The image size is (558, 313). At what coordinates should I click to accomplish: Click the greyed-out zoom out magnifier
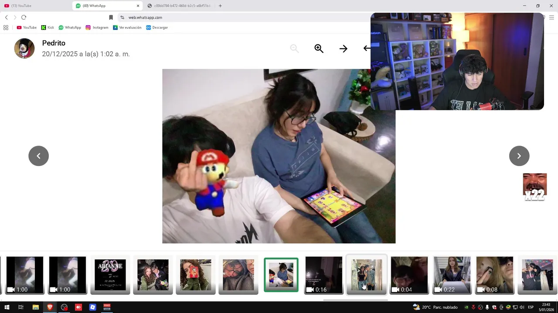click(294, 49)
